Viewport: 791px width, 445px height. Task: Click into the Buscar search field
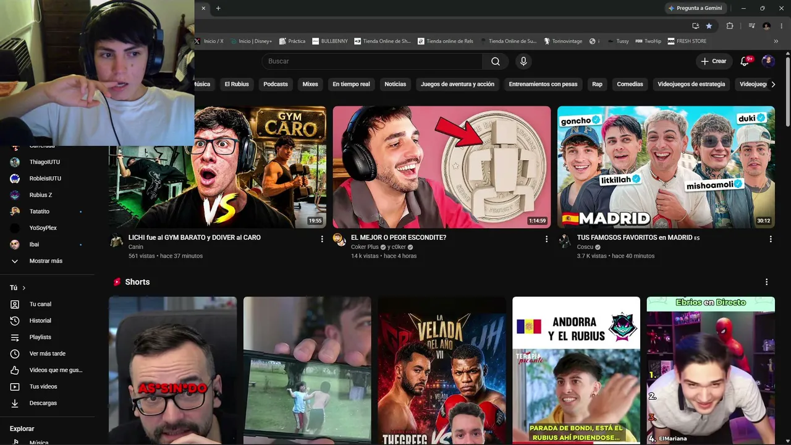tap(373, 61)
